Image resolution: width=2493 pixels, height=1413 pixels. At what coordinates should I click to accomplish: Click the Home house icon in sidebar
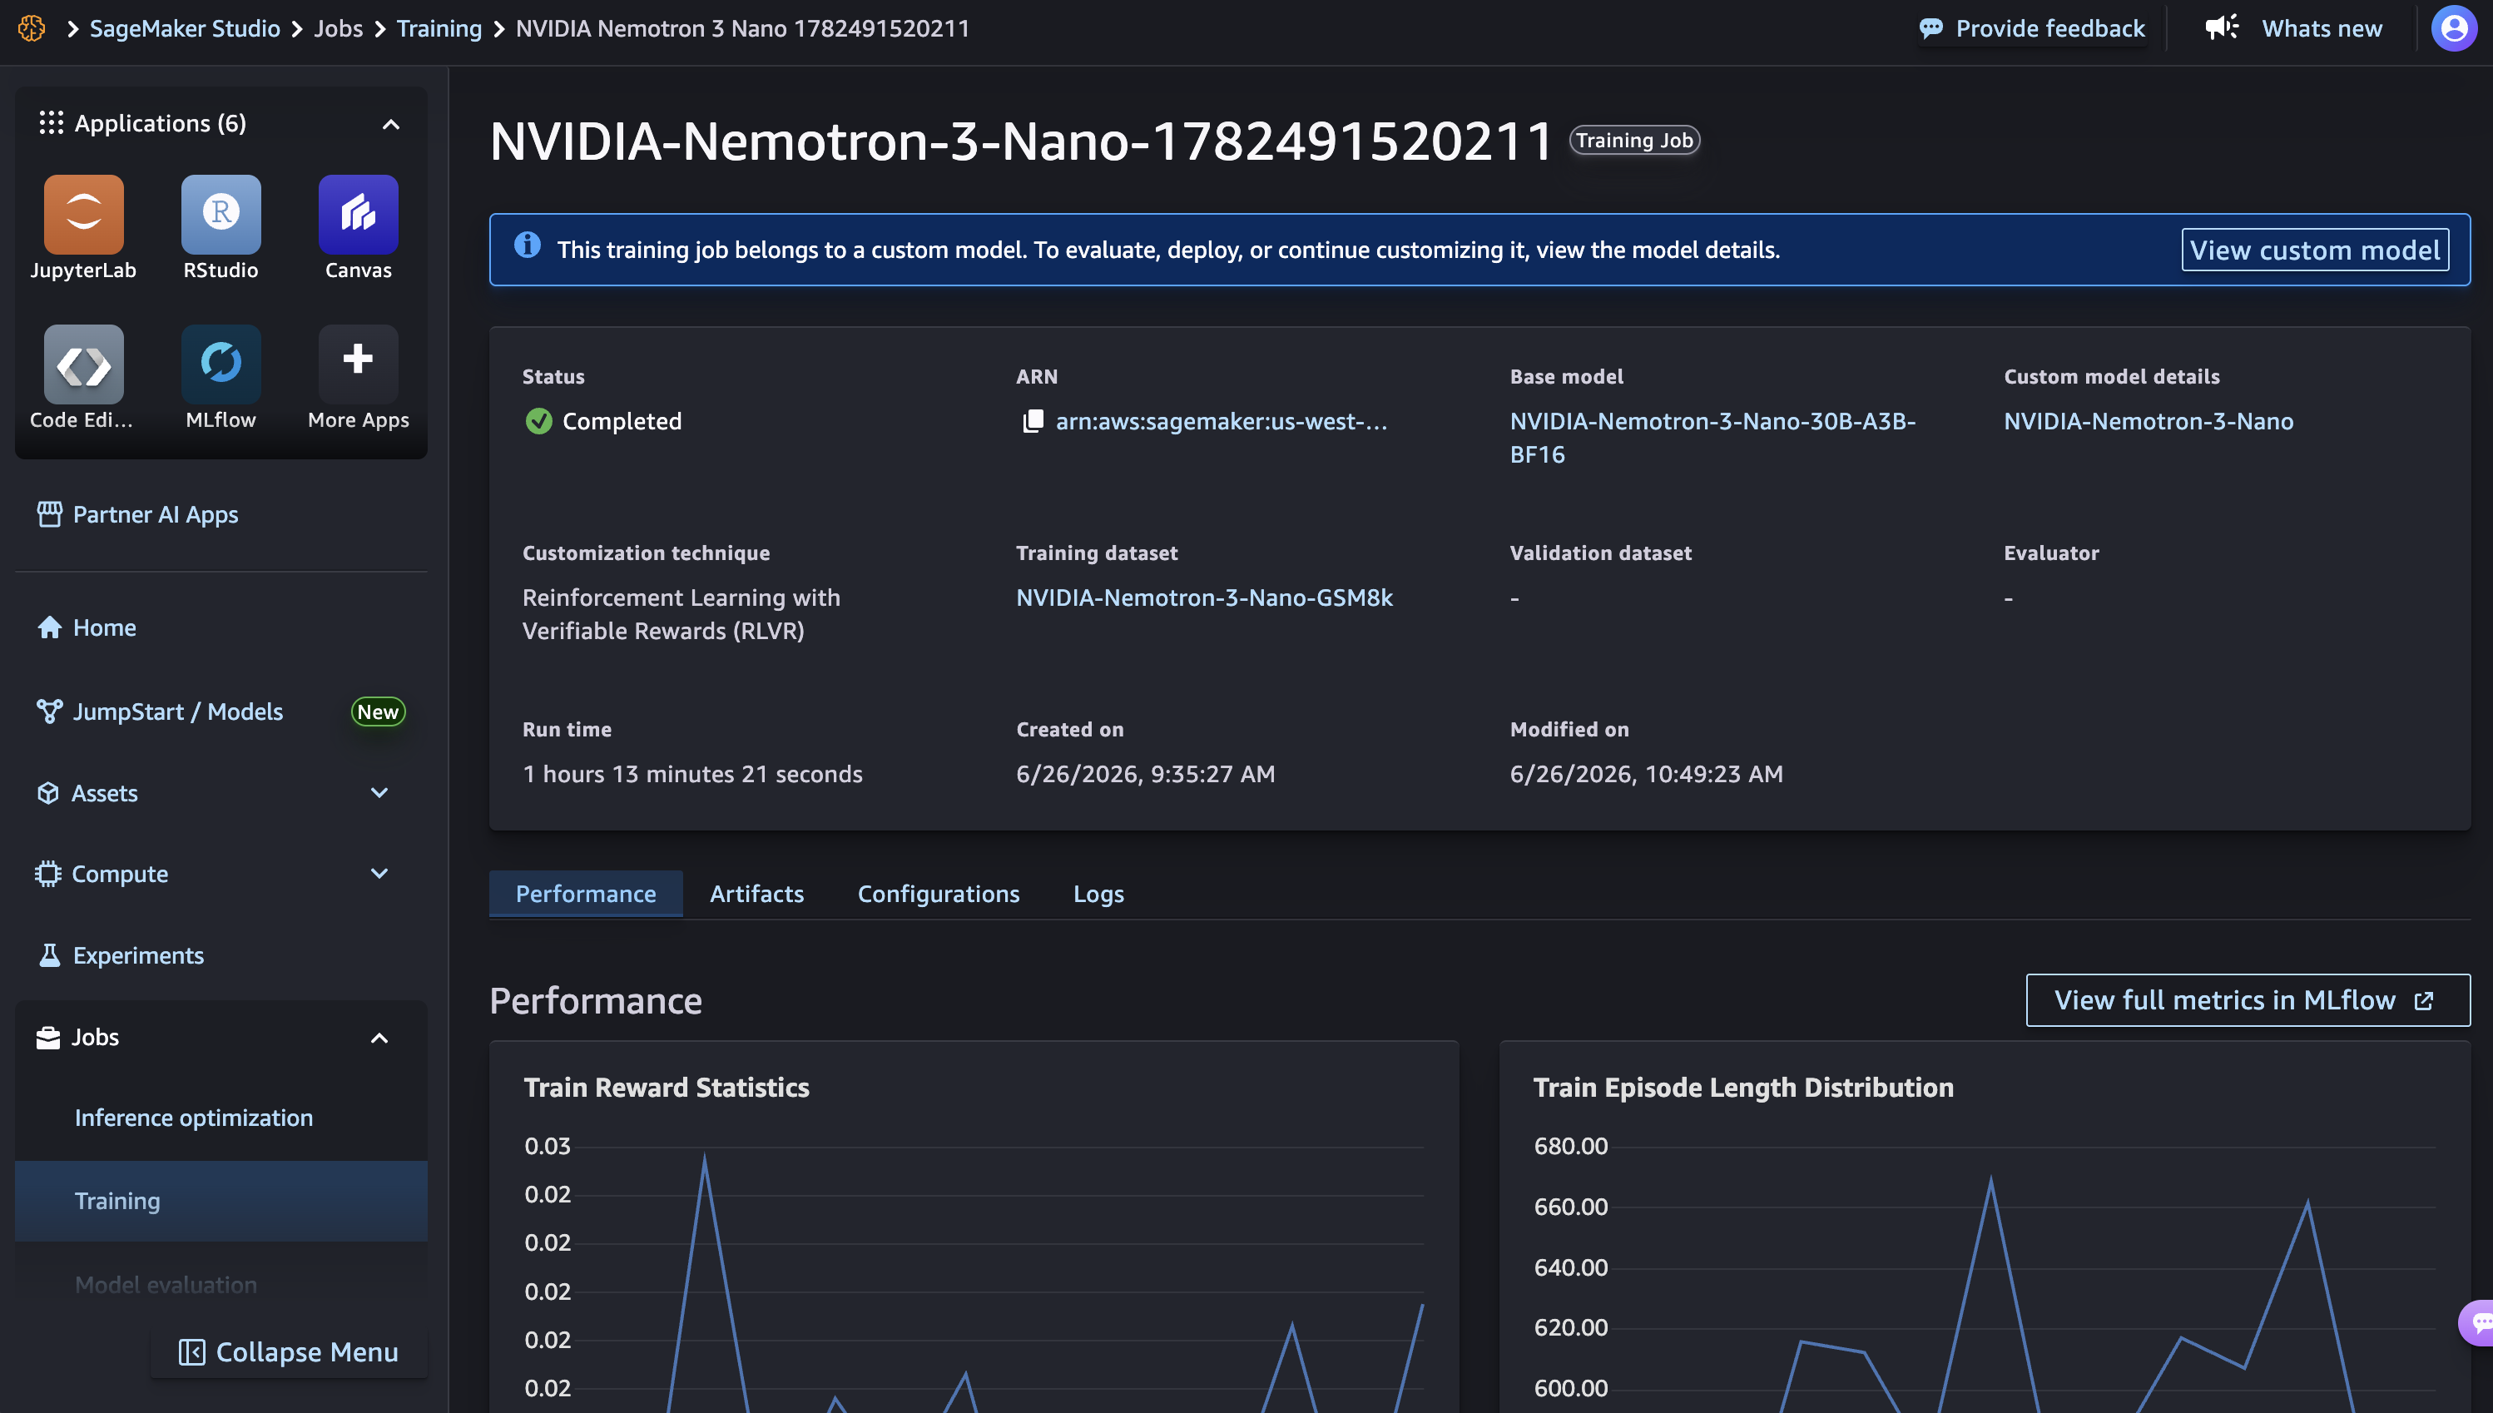point(49,628)
